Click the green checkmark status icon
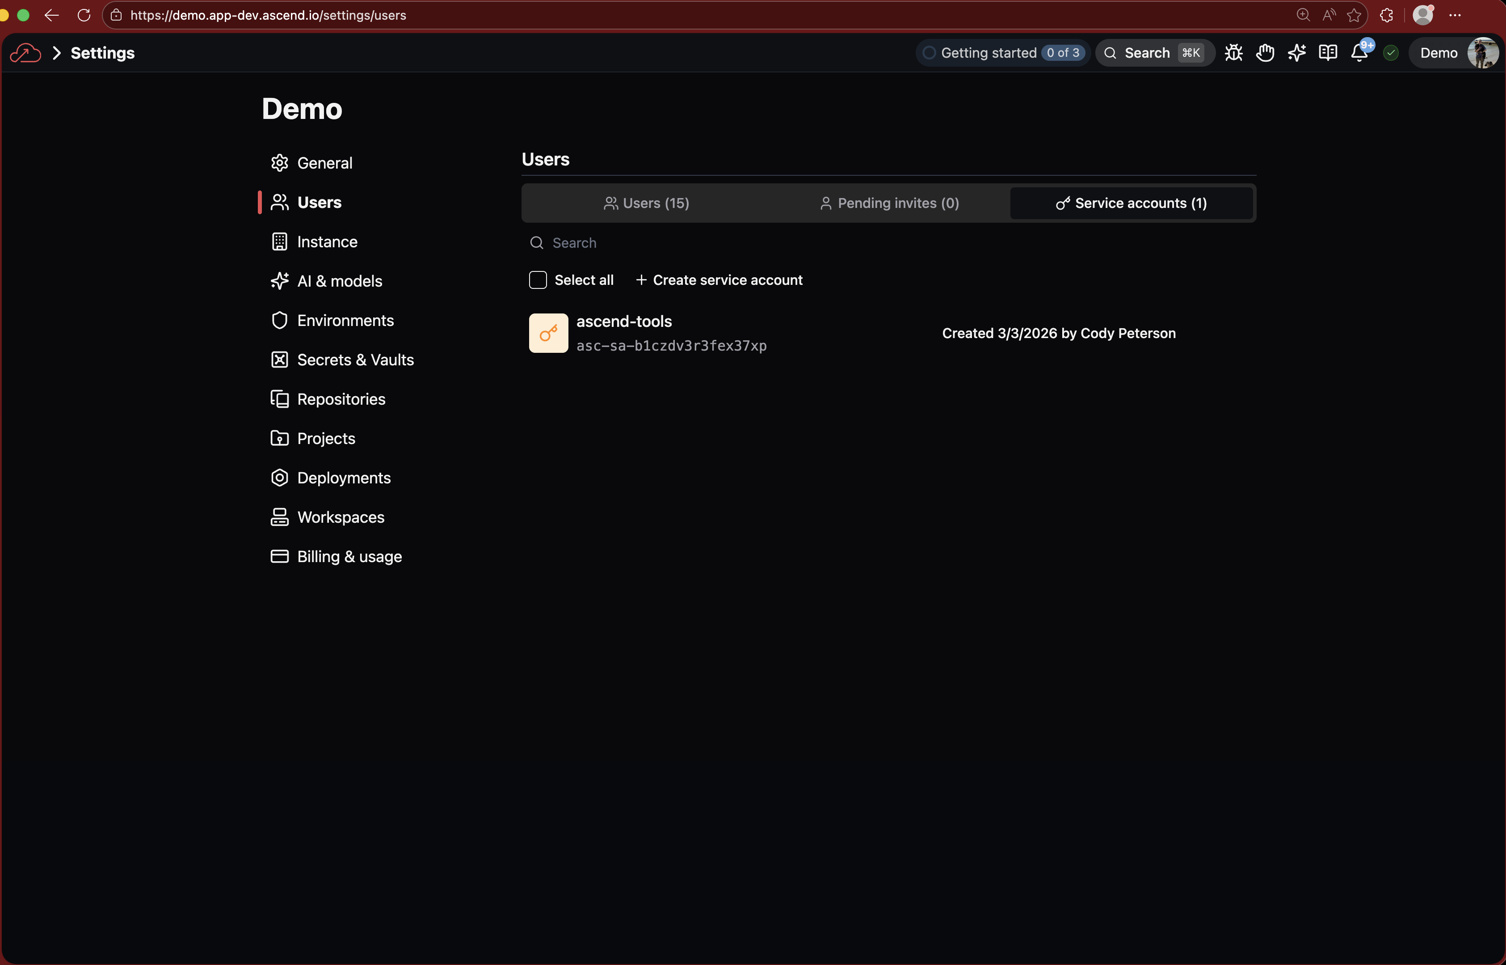Image resolution: width=1506 pixels, height=965 pixels. pyautogui.click(x=1391, y=53)
